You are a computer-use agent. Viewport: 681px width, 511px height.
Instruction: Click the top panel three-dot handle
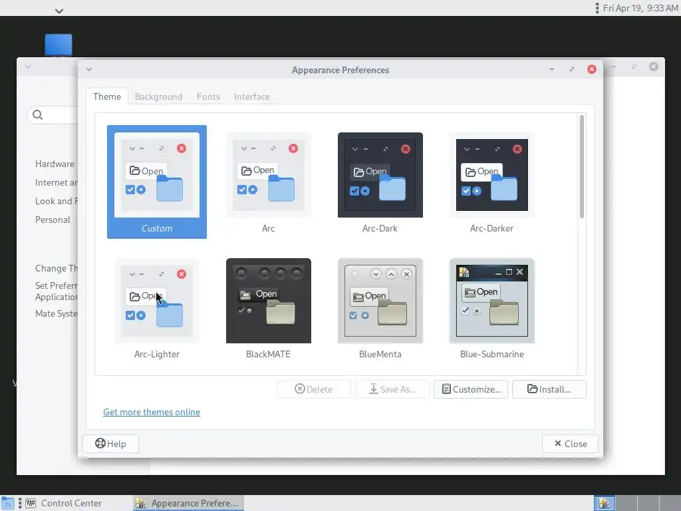pos(597,8)
